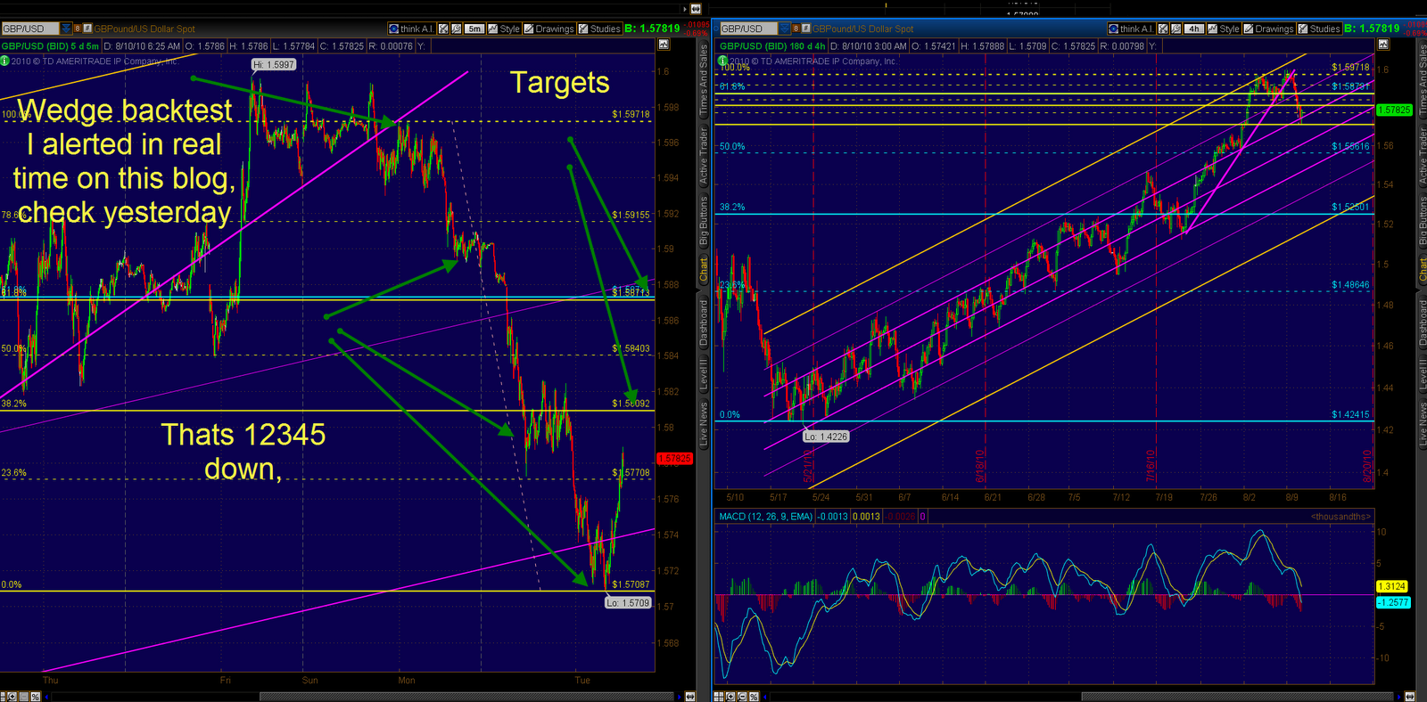Click the minus zoom icon below right chart

pos(742,697)
